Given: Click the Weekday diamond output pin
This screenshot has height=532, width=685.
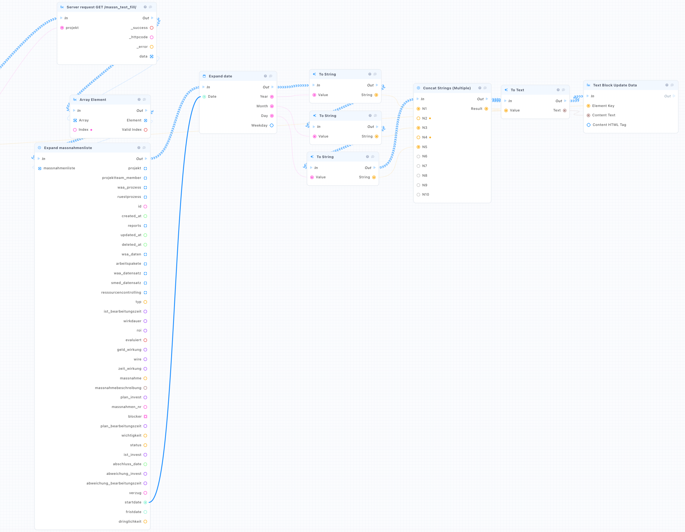Looking at the screenshot, I should tap(272, 125).
